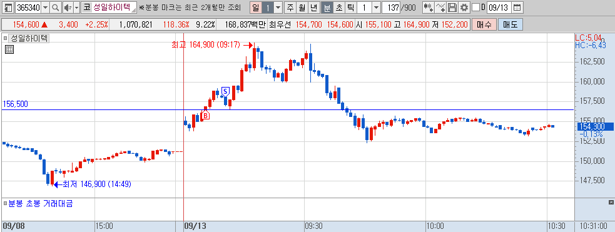This screenshot has height=232, width=615.
Task: Click the low price 152,200
Action: (455, 24)
